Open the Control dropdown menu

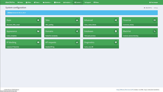coord(78,2)
